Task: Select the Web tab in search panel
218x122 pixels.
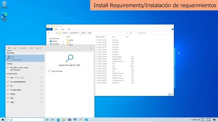Action: pos(31,48)
